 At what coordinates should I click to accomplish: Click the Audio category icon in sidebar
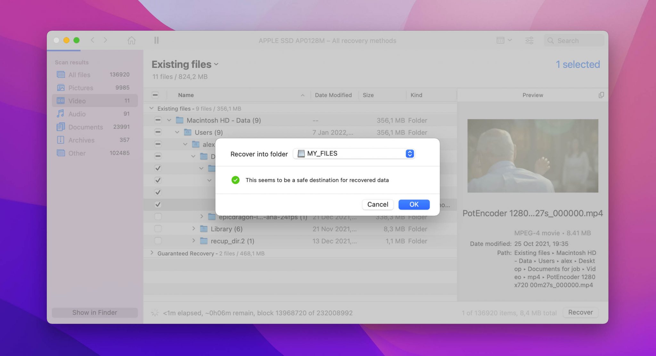tap(61, 114)
